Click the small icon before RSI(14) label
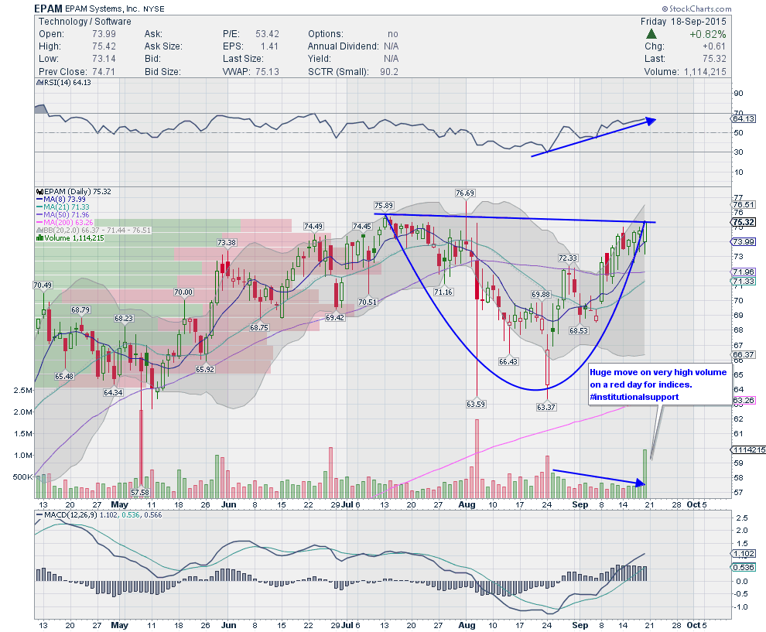Viewport: 766px width, 632px height. [x=39, y=83]
